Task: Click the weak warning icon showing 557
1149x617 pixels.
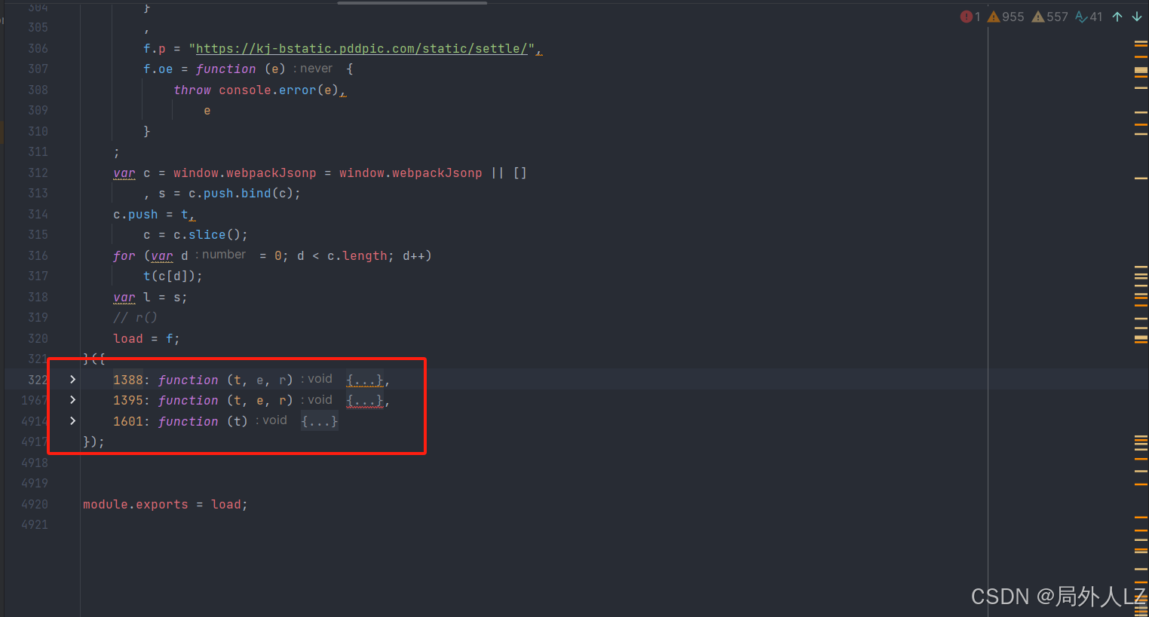Action: coord(1050,17)
